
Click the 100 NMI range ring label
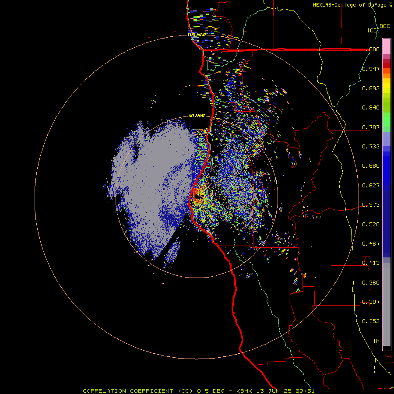tap(197, 35)
